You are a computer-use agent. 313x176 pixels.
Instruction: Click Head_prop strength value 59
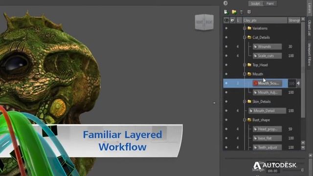[290, 129]
